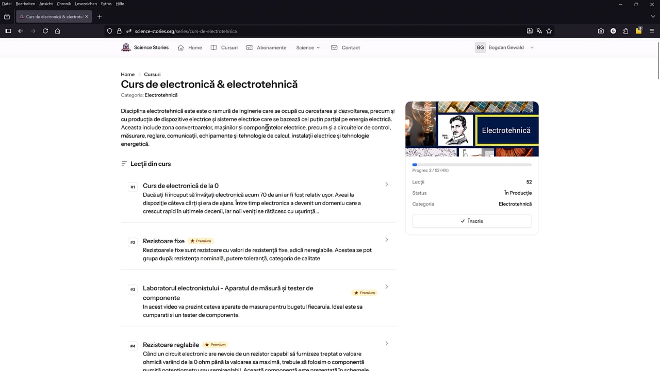Open Rezistoare reglabile lesson chevron

(x=387, y=344)
